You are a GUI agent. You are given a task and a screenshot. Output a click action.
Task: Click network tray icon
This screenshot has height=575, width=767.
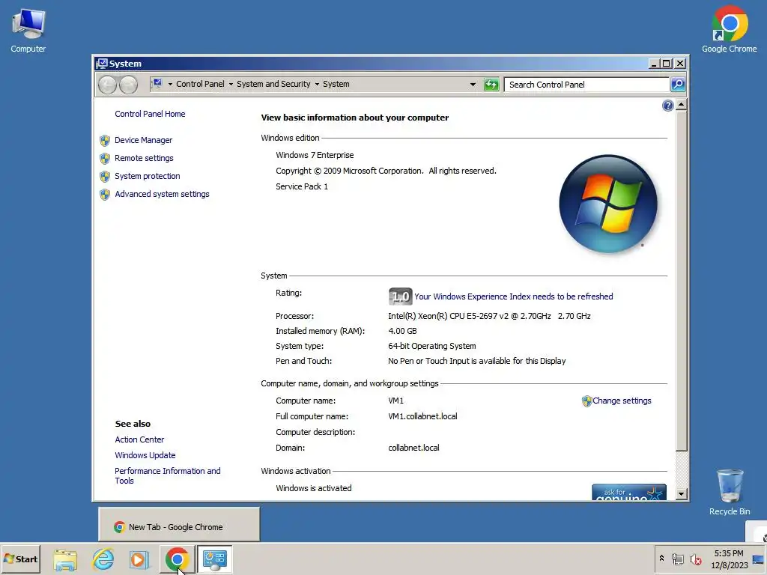(677, 559)
